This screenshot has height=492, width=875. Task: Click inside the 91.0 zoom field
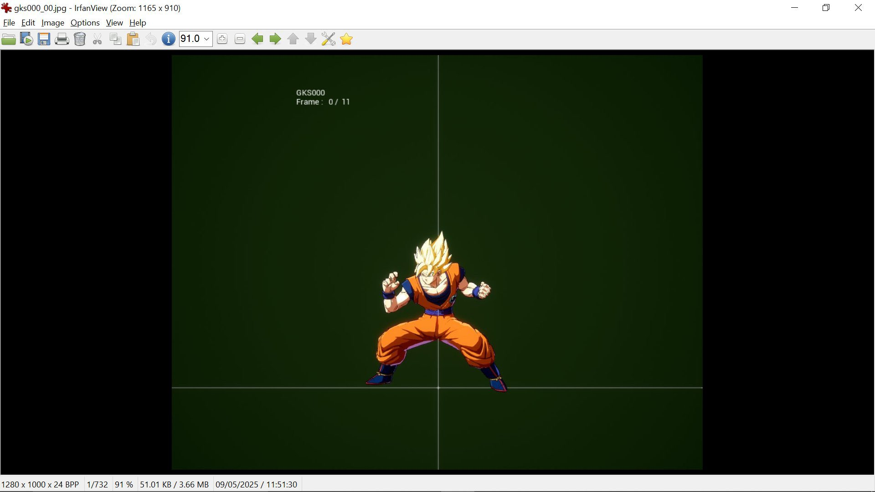(190, 39)
